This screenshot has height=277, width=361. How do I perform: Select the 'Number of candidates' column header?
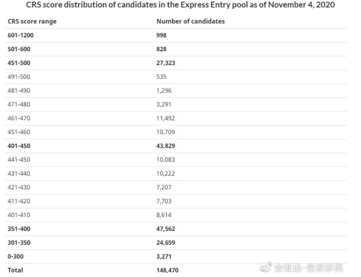190,21
